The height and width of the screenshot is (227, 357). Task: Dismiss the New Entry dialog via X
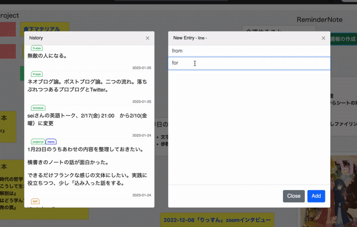point(323,38)
